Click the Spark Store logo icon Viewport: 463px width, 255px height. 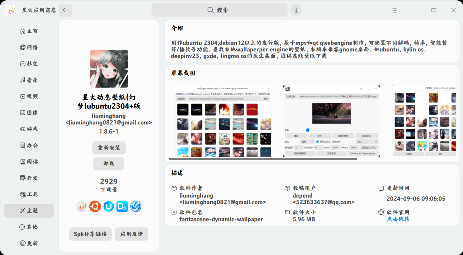(10, 10)
